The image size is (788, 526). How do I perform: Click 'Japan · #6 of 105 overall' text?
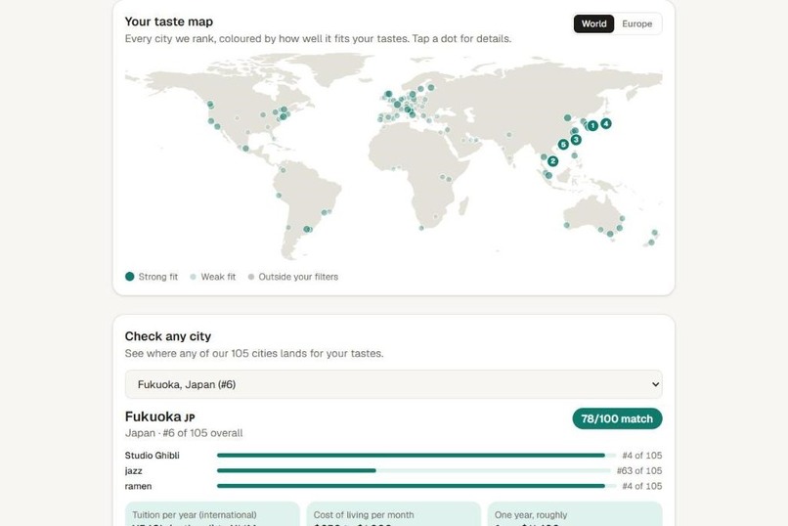tap(184, 433)
